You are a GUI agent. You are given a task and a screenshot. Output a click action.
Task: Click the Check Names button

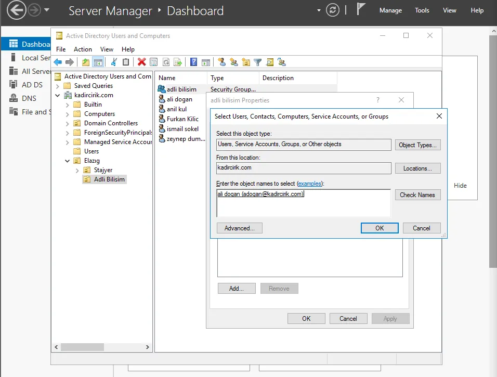tap(418, 194)
